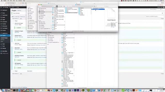Image resolution: width=165 pixels, height=92 pixels.
Task: Open Horoscope in WordPress admin menu
Action: (x=5, y=26)
